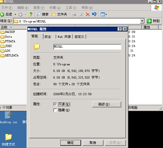Click the 99 个文件，26 个文件夹 text

[x=71, y=84]
